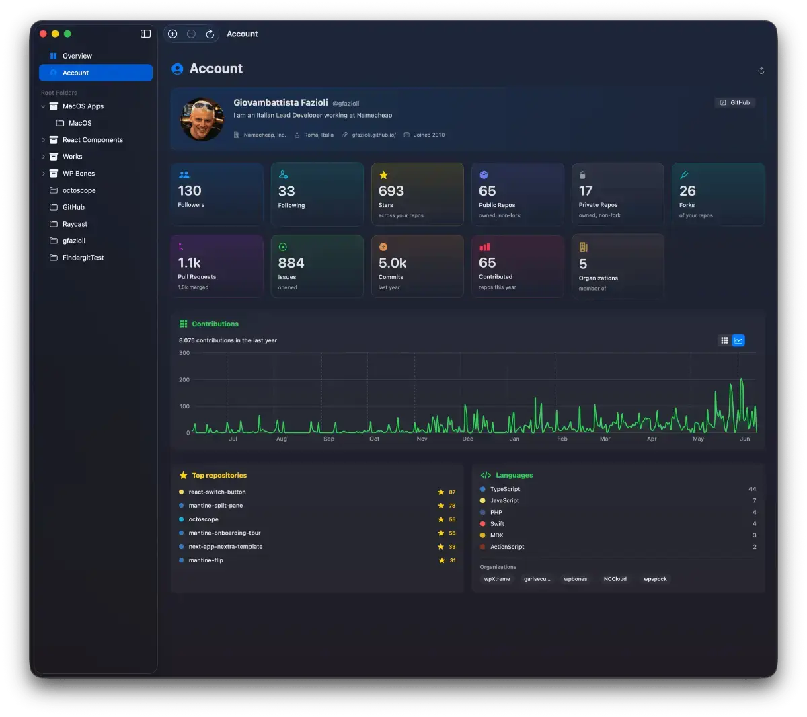
Task: Click the refresh icon in the toolbar
Action: (210, 34)
